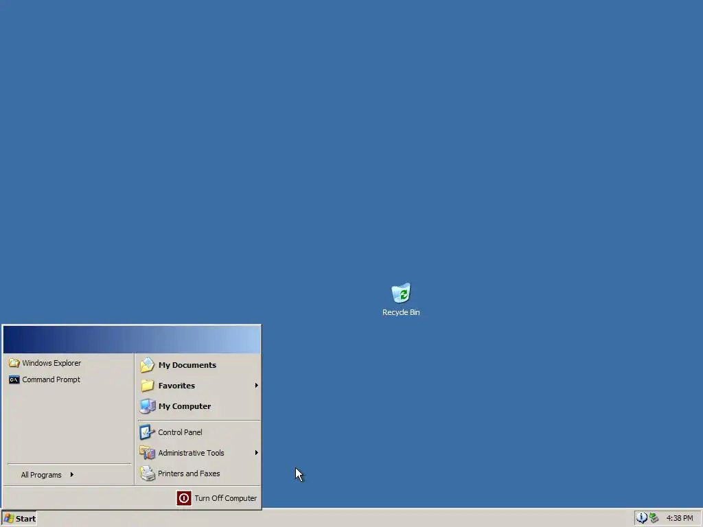Expand the Favorites submenu arrow

257,386
